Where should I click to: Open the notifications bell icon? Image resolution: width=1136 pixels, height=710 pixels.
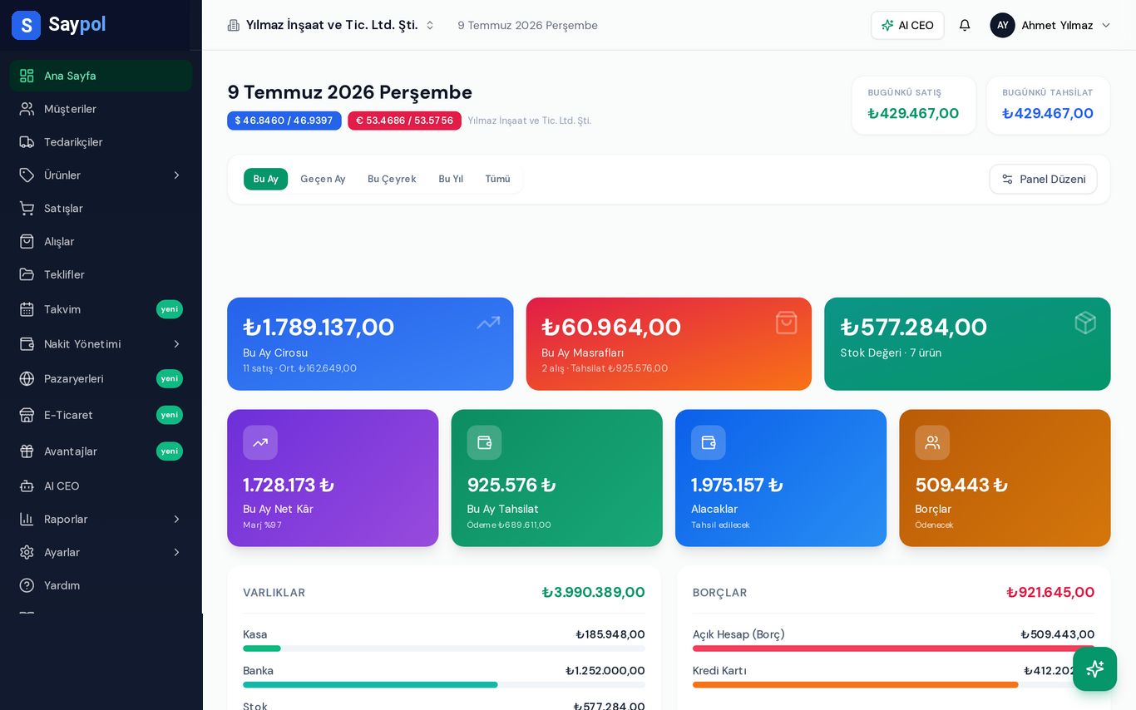[965, 25]
